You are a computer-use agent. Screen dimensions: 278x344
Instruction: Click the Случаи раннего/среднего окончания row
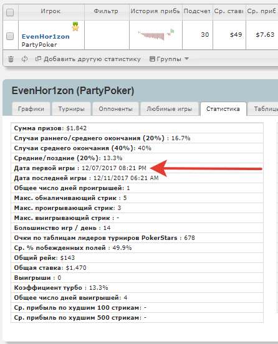137,138
